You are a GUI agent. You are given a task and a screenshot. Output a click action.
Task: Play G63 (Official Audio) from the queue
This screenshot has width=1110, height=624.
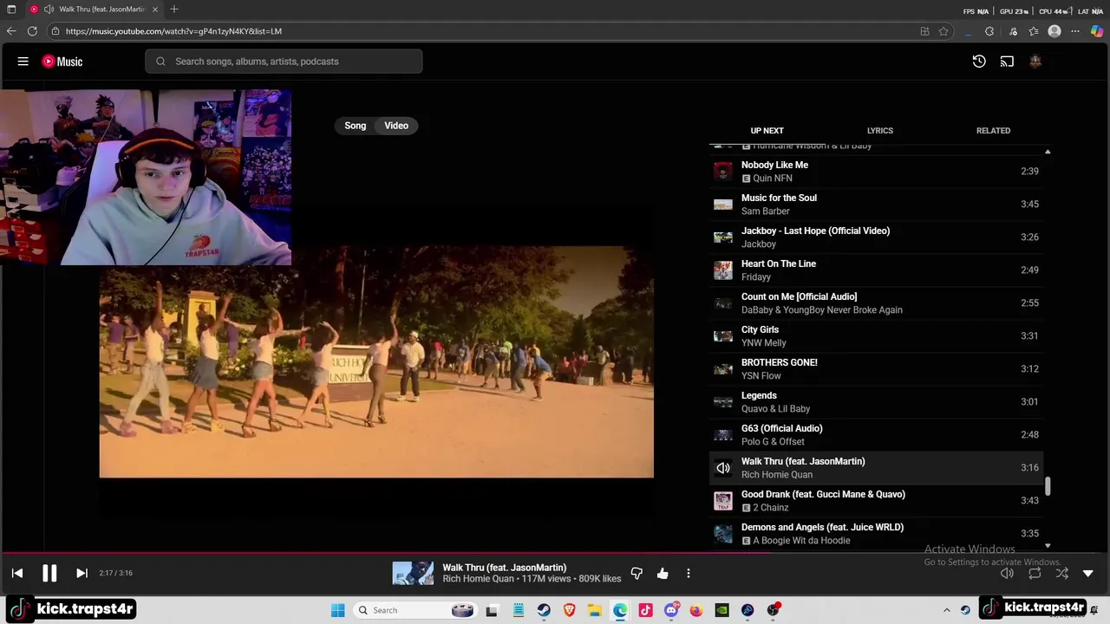coord(876,435)
